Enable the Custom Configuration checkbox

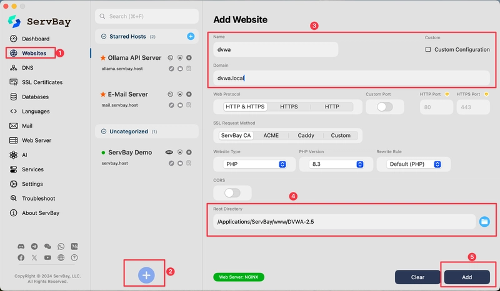(428, 50)
